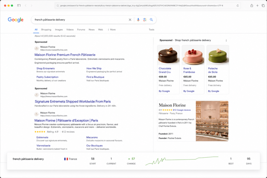The width and height of the screenshot is (267, 178).
Task: Click the green up-arrow next to change 57
Action: tap(129, 159)
